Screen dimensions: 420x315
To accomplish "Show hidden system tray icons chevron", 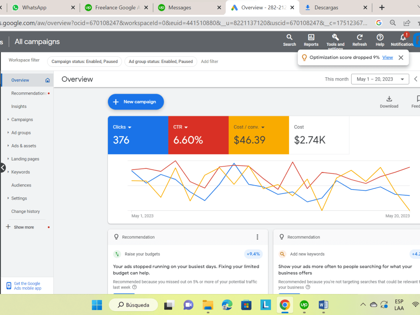I will click(363, 304).
